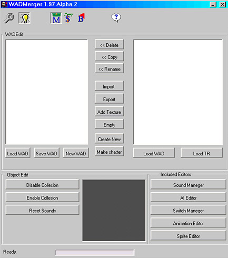The height and width of the screenshot is (258, 228).
Task: Import an object using Import button
Action: (x=109, y=86)
